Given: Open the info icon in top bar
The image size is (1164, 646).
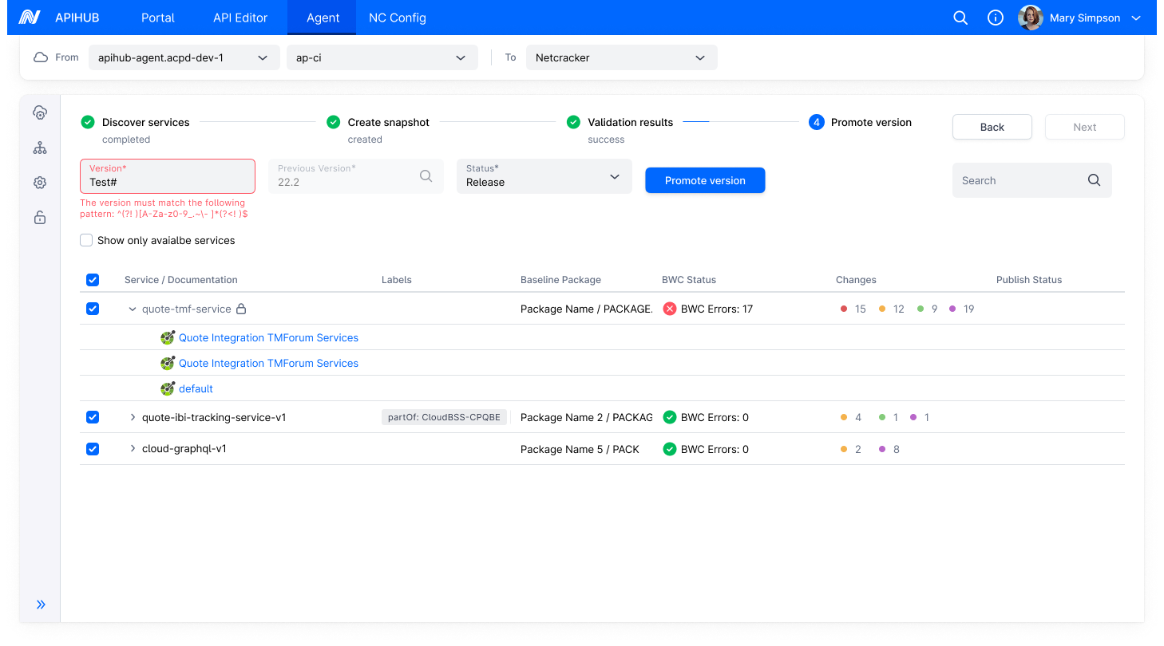Looking at the screenshot, I should click(x=996, y=18).
